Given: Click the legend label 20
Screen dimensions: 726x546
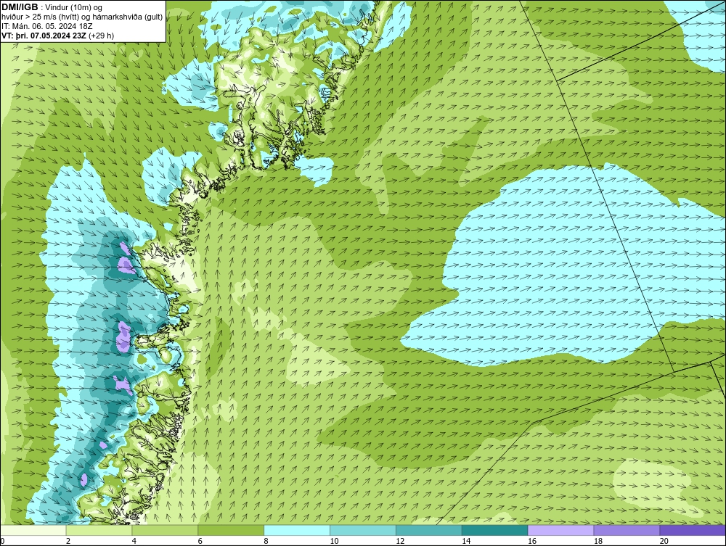Looking at the screenshot, I should pos(664,541).
